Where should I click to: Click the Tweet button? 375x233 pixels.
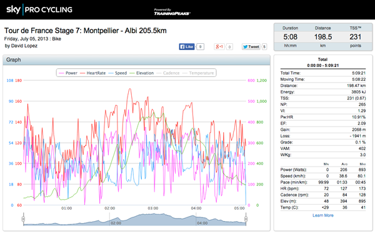pos(251,47)
